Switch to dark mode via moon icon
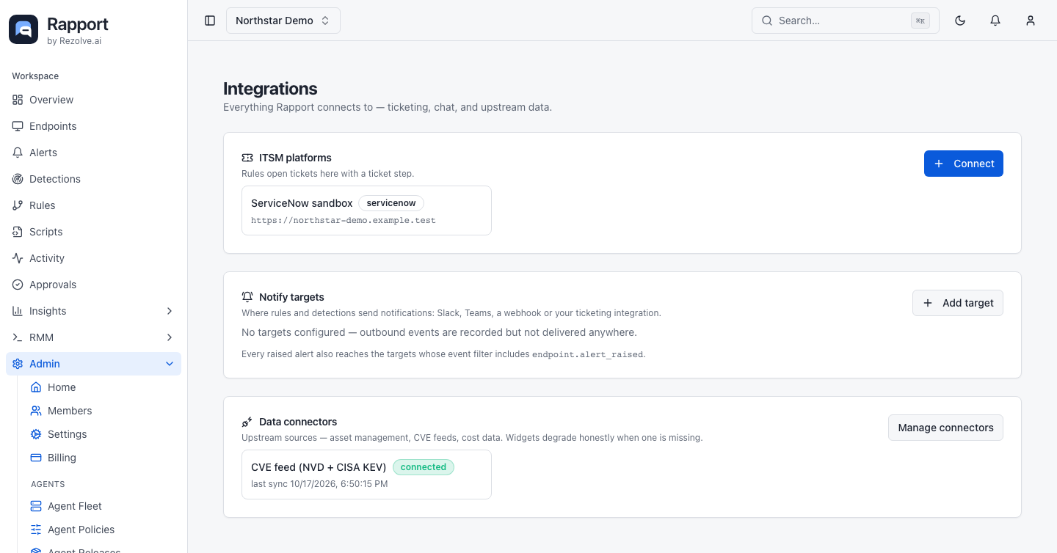The image size is (1057, 553). (x=960, y=21)
